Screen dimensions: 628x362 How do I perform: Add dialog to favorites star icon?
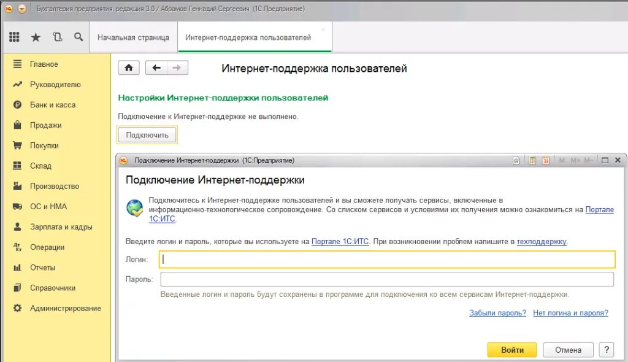click(x=516, y=160)
